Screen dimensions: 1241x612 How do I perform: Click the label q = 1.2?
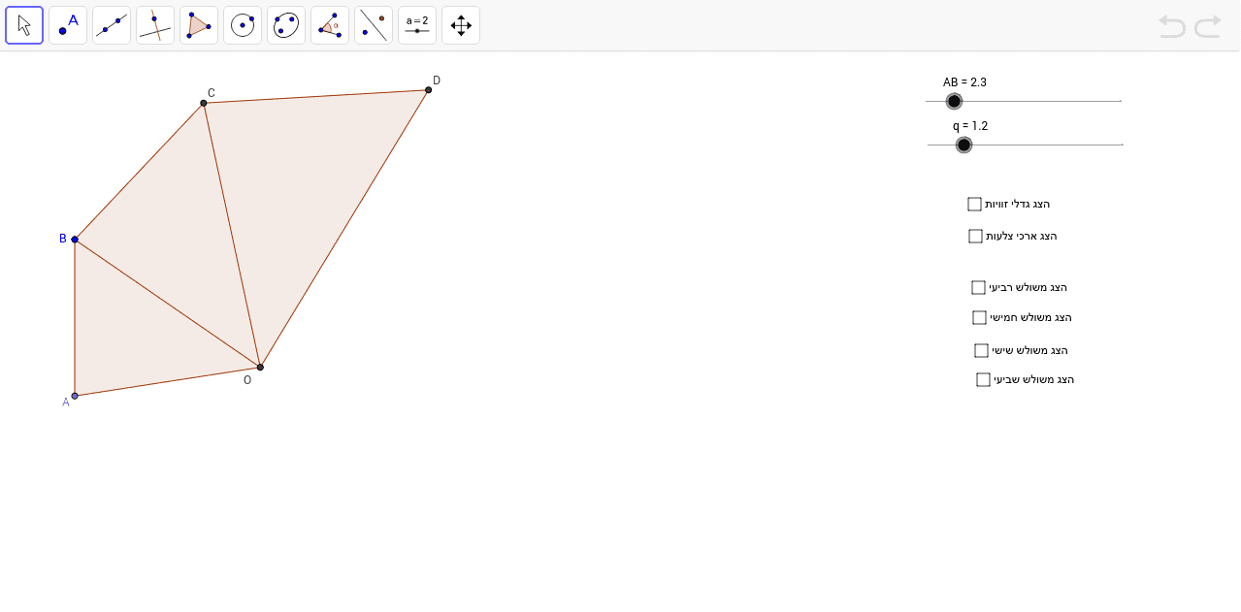tap(969, 126)
